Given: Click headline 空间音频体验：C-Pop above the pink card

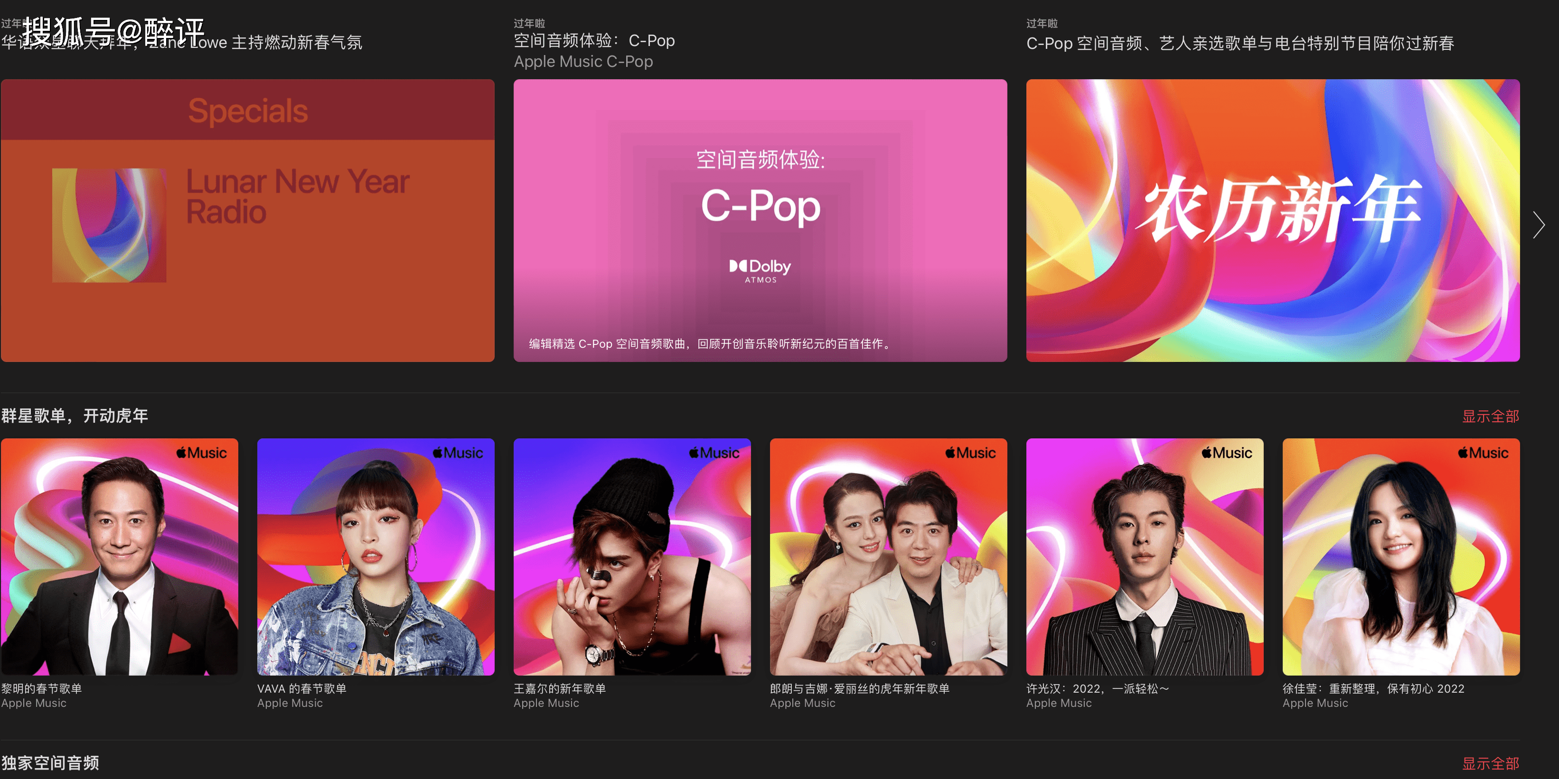Looking at the screenshot, I should 594,40.
